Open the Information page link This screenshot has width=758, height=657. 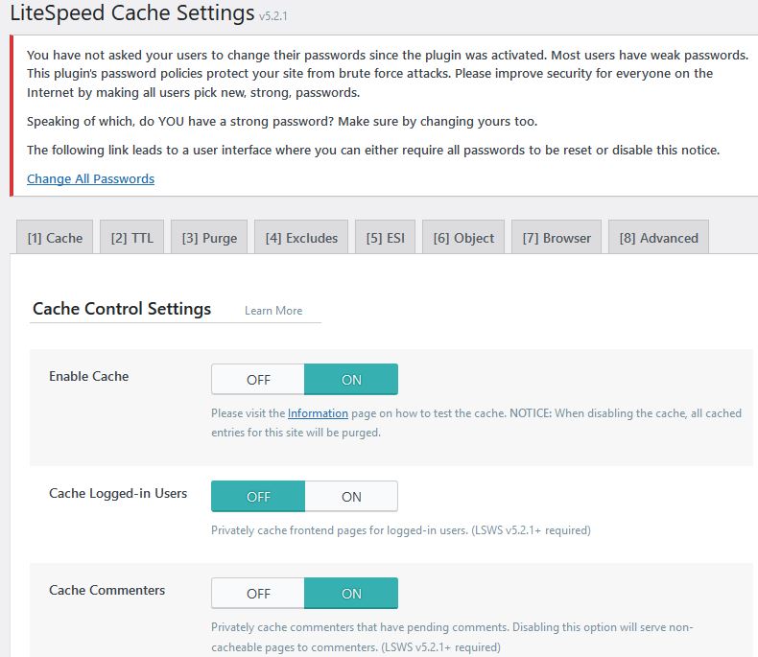pos(318,413)
